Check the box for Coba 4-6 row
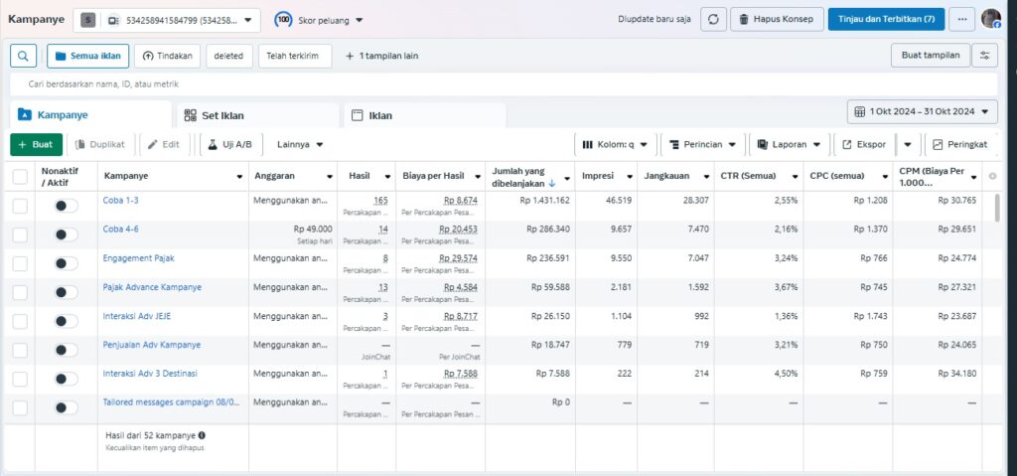Viewport: 1017px width, 476px height. [x=20, y=235]
